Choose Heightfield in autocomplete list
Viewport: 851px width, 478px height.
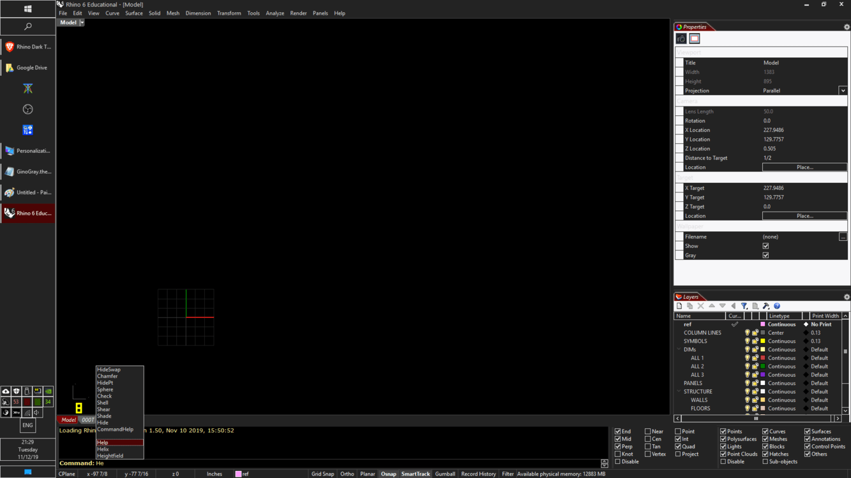click(119, 456)
